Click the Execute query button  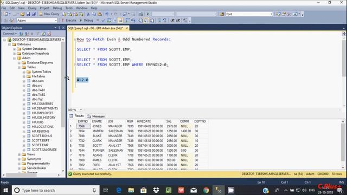(69, 21)
